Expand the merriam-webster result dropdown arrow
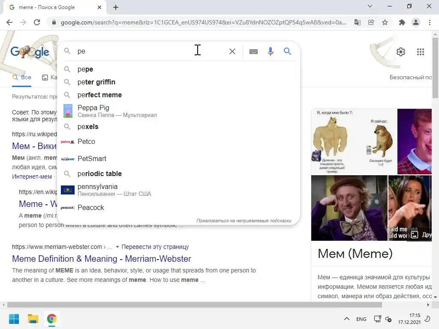439x329 pixels. click(117, 247)
